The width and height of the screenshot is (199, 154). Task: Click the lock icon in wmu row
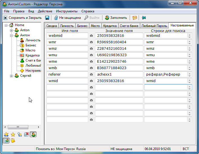pyautogui.click(x=91, y=55)
